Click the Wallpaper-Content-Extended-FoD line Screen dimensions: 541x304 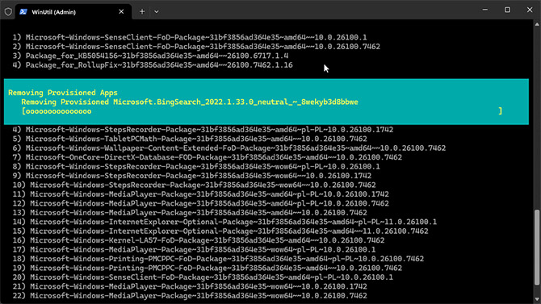[x=229, y=148]
